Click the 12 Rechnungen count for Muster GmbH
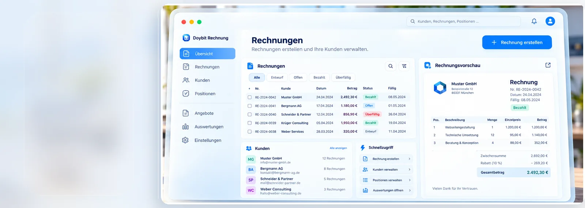The height and width of the screenshot is (208, 585). click(333, 158)
